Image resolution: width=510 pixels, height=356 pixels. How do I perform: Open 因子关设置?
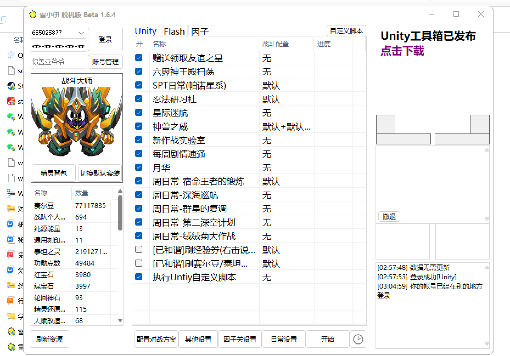(240, 339)
